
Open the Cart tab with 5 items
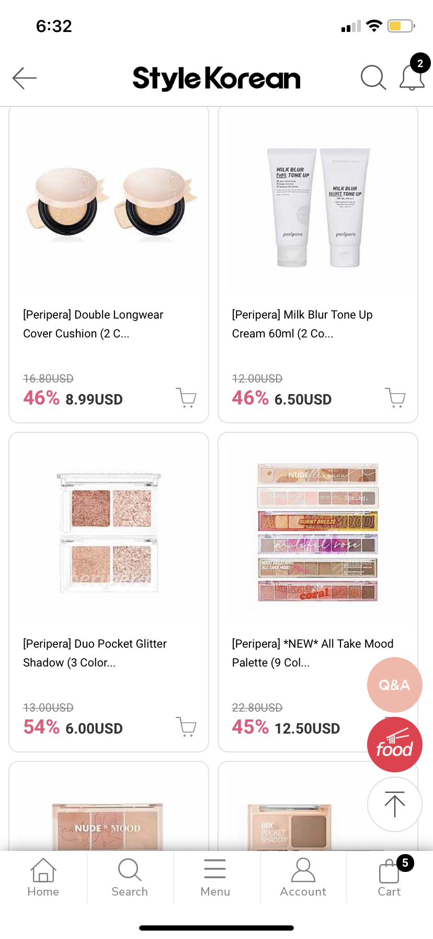click(390, 878)
